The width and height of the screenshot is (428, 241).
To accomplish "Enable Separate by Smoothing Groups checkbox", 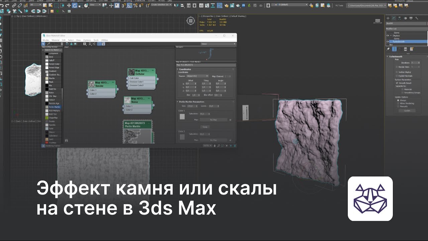I will pos(403,93).
